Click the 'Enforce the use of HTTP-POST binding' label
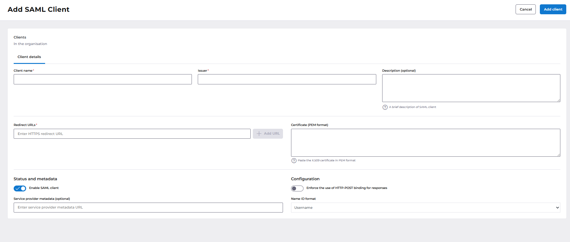This screenshot has height=242, width=570. point(347,188)
